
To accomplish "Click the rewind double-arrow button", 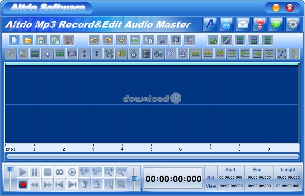I will click(x=35, y=185).
